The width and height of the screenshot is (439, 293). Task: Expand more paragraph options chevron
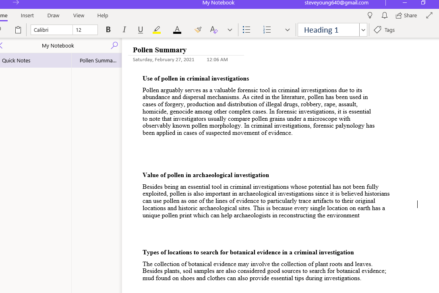[287, 30]
